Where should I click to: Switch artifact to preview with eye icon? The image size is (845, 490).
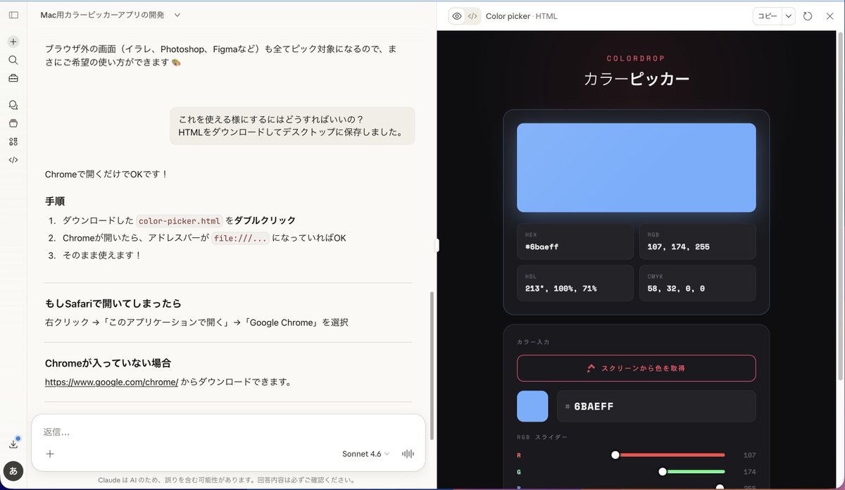(x=457, y=15)
